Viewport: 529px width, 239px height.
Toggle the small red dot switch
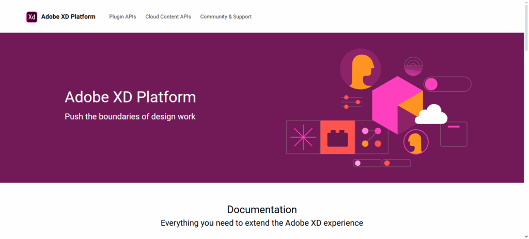coord(397,163)
